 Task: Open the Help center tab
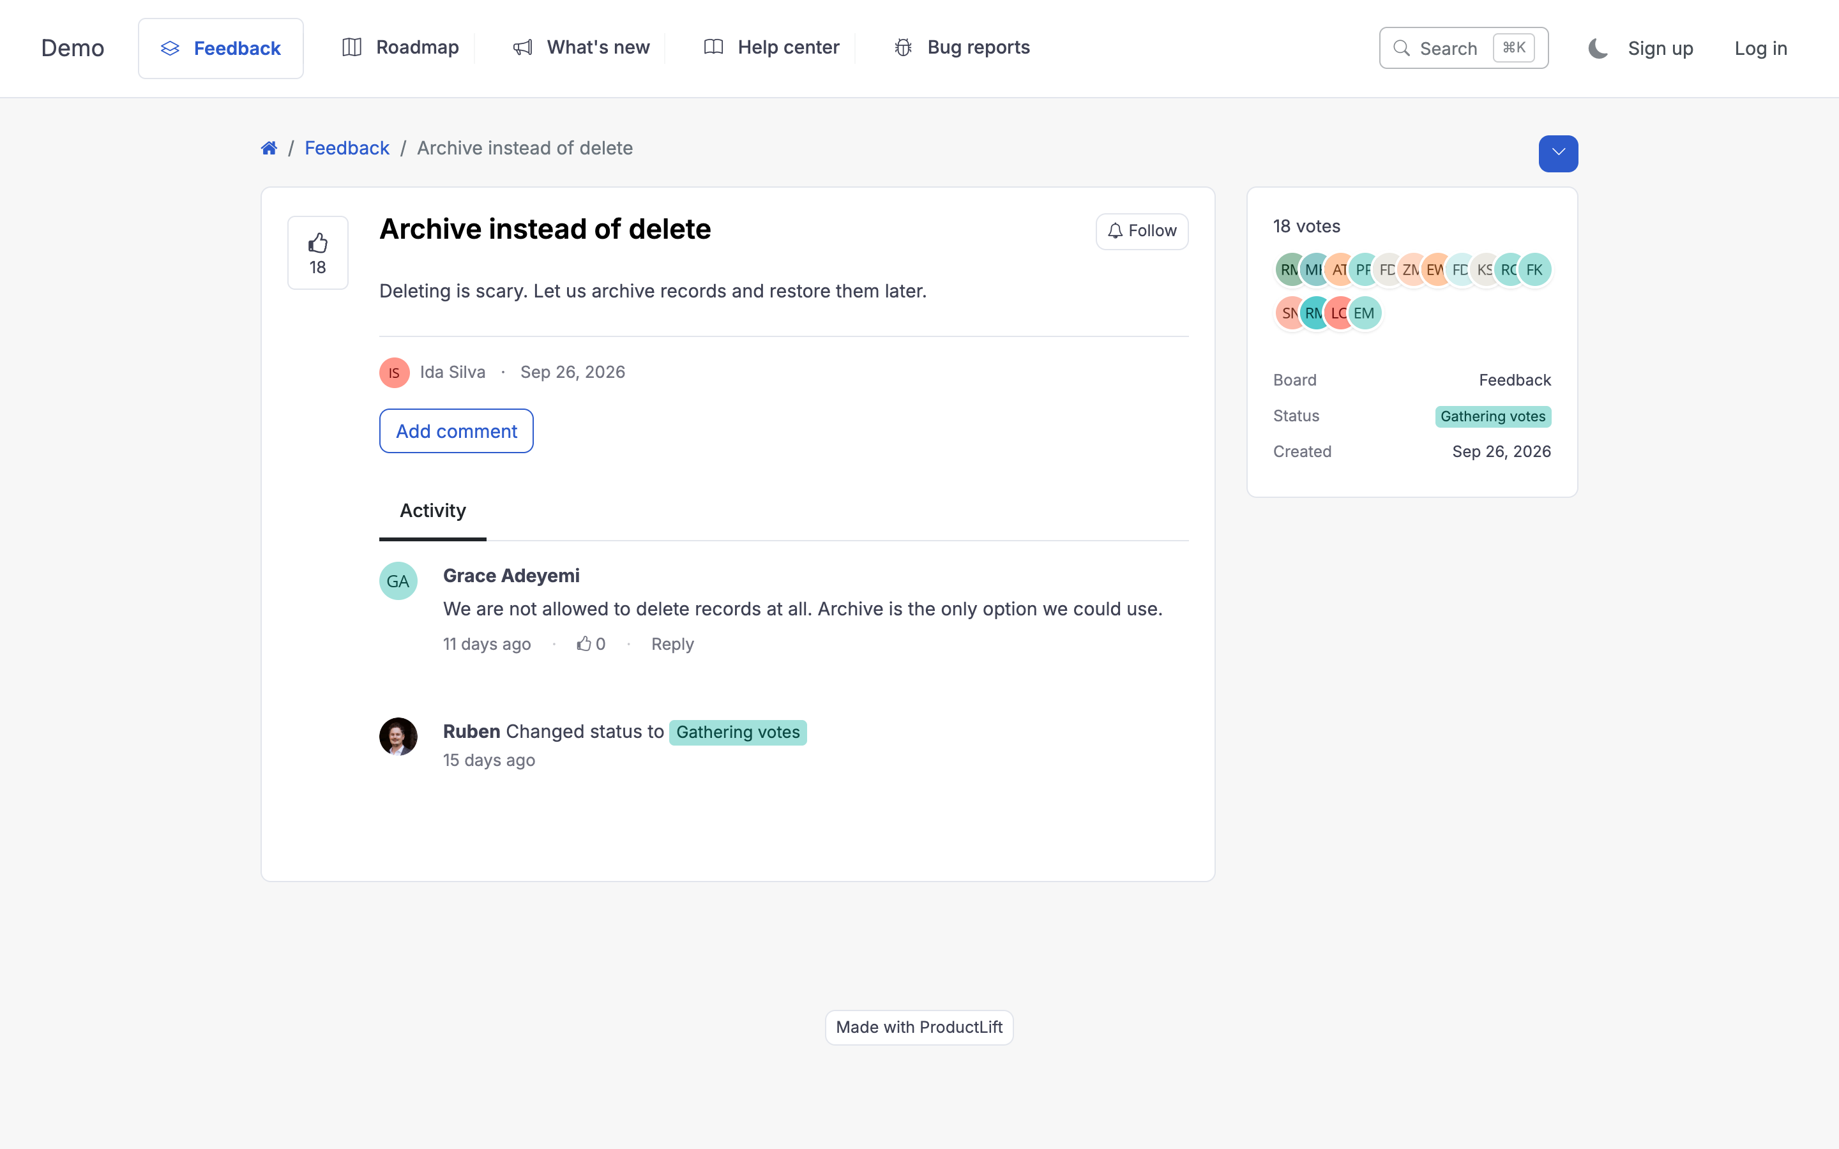coord(771,48)
